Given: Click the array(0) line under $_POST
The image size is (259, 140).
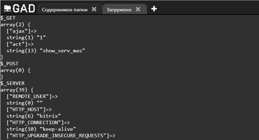Looking at the screenshot, I should pos(15,70).
